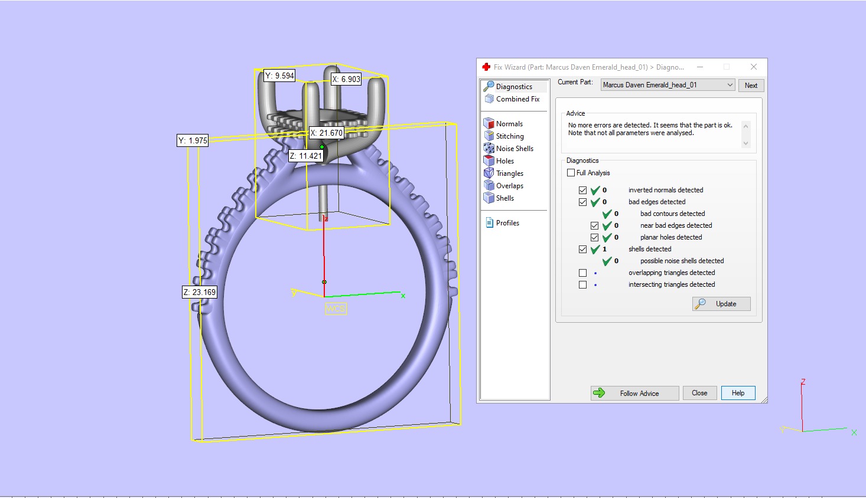866x498 pixels.
Task: Uncheck near bad edges detected checkbox
Action: pos(595,225)
